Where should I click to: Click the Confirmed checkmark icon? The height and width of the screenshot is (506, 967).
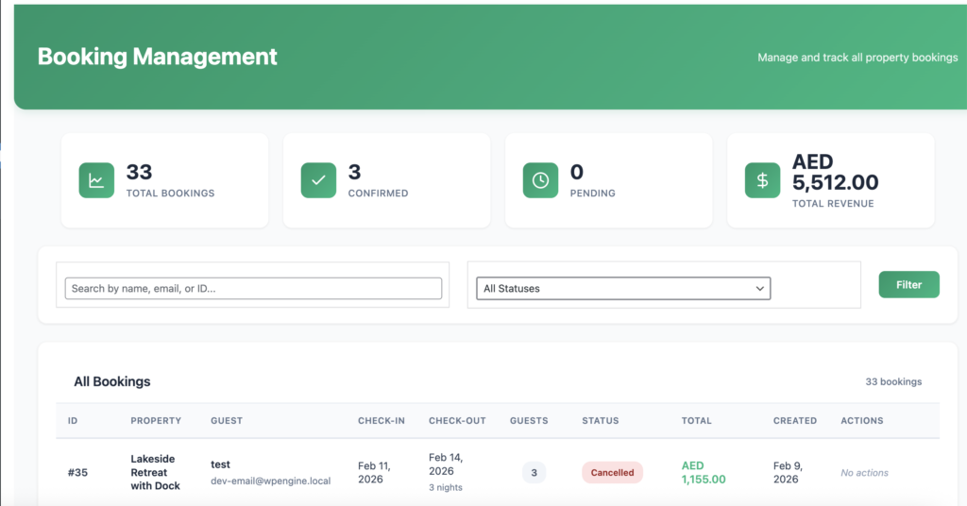click(x=318, y=180)
